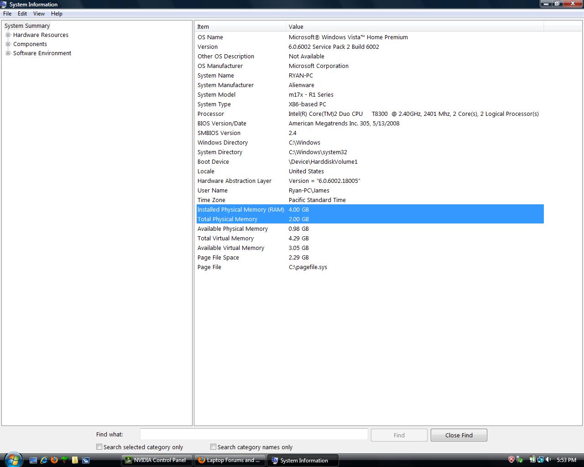Viewport: 584px width, 467px height.
Task: Click Switch between windows quick launch icon
Action: tap(86, 460)
